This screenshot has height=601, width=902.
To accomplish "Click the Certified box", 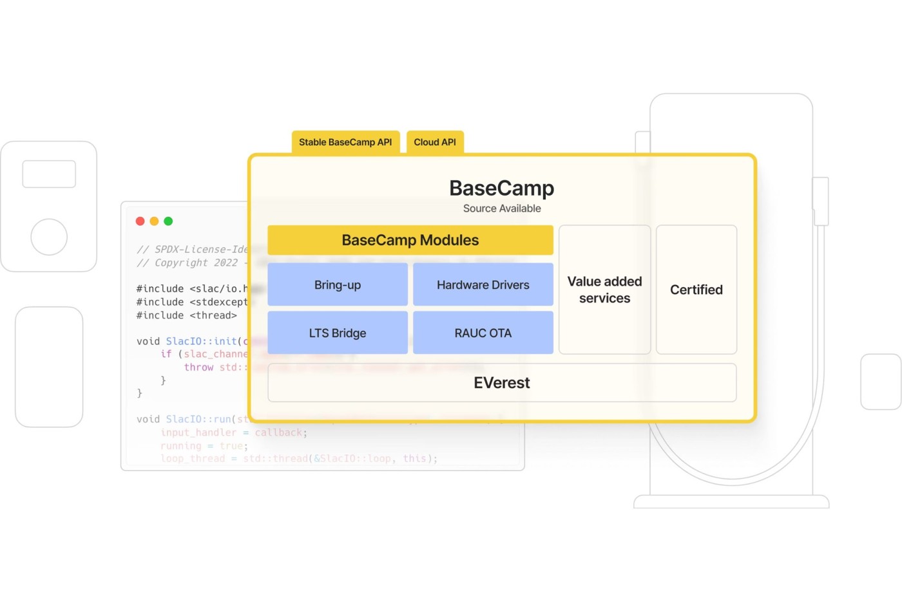I will click(x=696, y=290).
